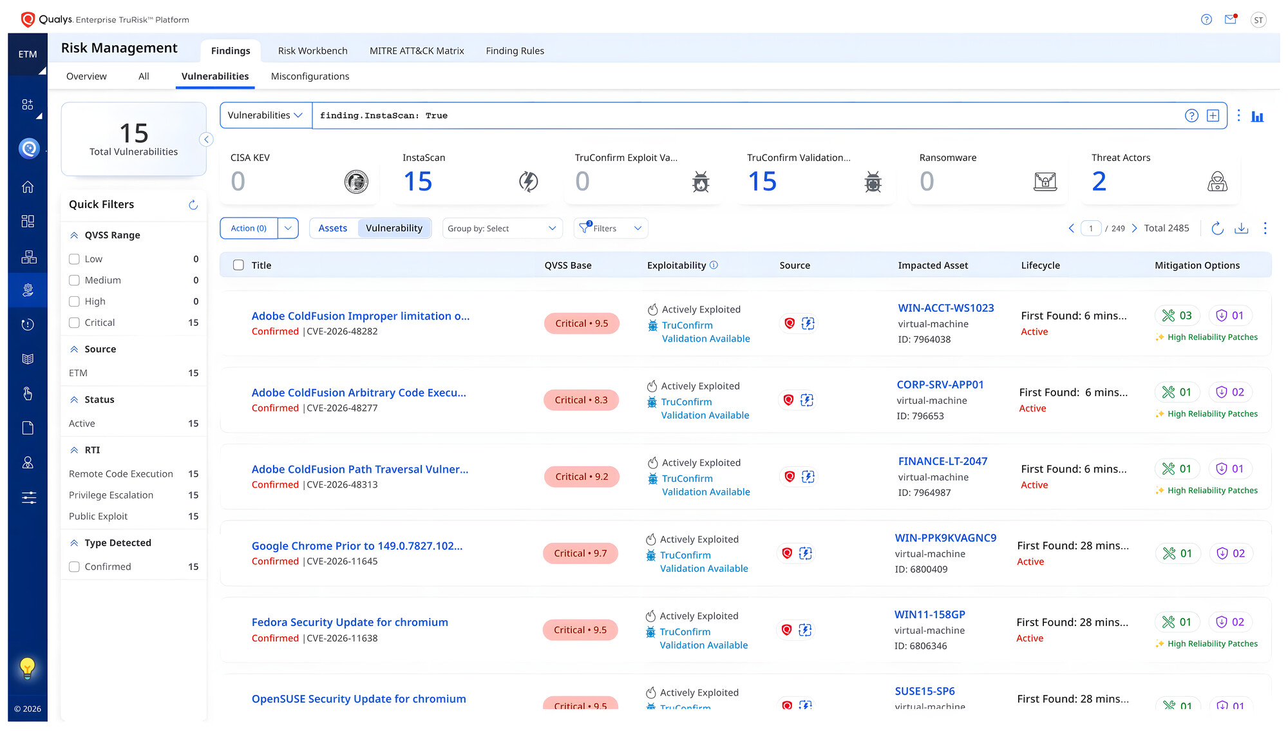Select all rows with Title header checkbox
The image size is (1288, 731).
[x=238, y=265]
